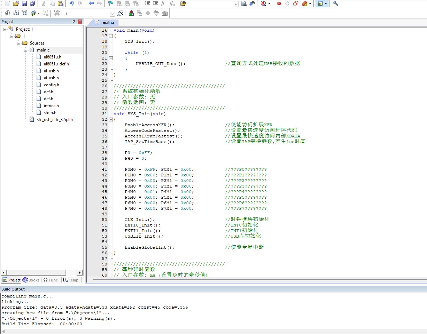Open the kill-breakpoints dropdown arrow
The width and height of the screenshot is (427, 334).
310,3
